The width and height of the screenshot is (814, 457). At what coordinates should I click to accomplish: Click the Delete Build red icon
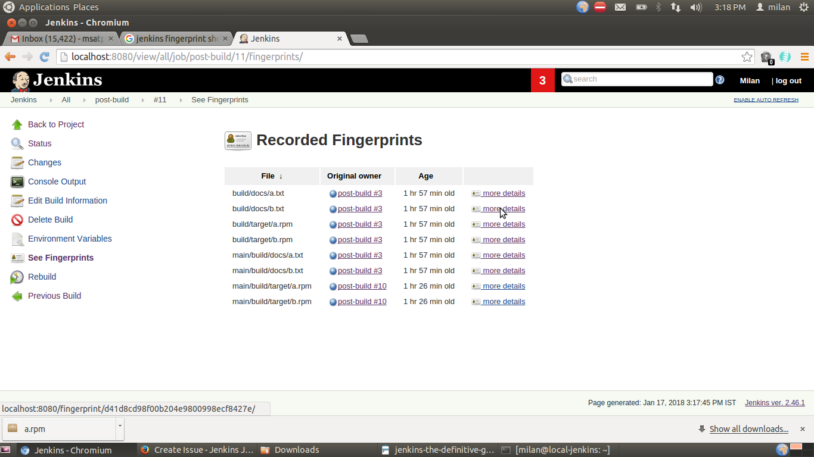(17, 220)
